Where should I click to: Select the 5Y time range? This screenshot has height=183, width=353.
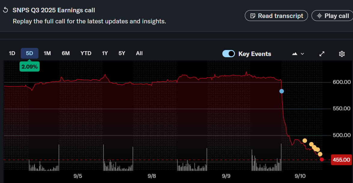[x=122, y=53]
